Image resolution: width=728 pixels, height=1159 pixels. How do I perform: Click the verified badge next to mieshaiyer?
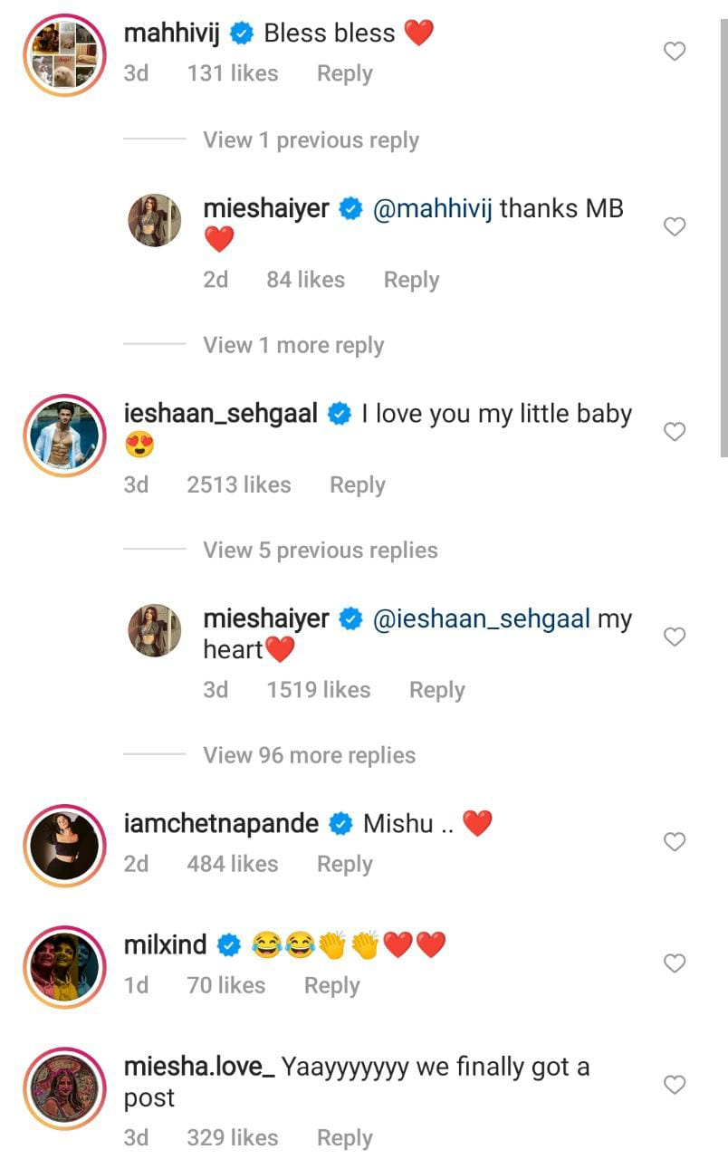pos(347,208)
